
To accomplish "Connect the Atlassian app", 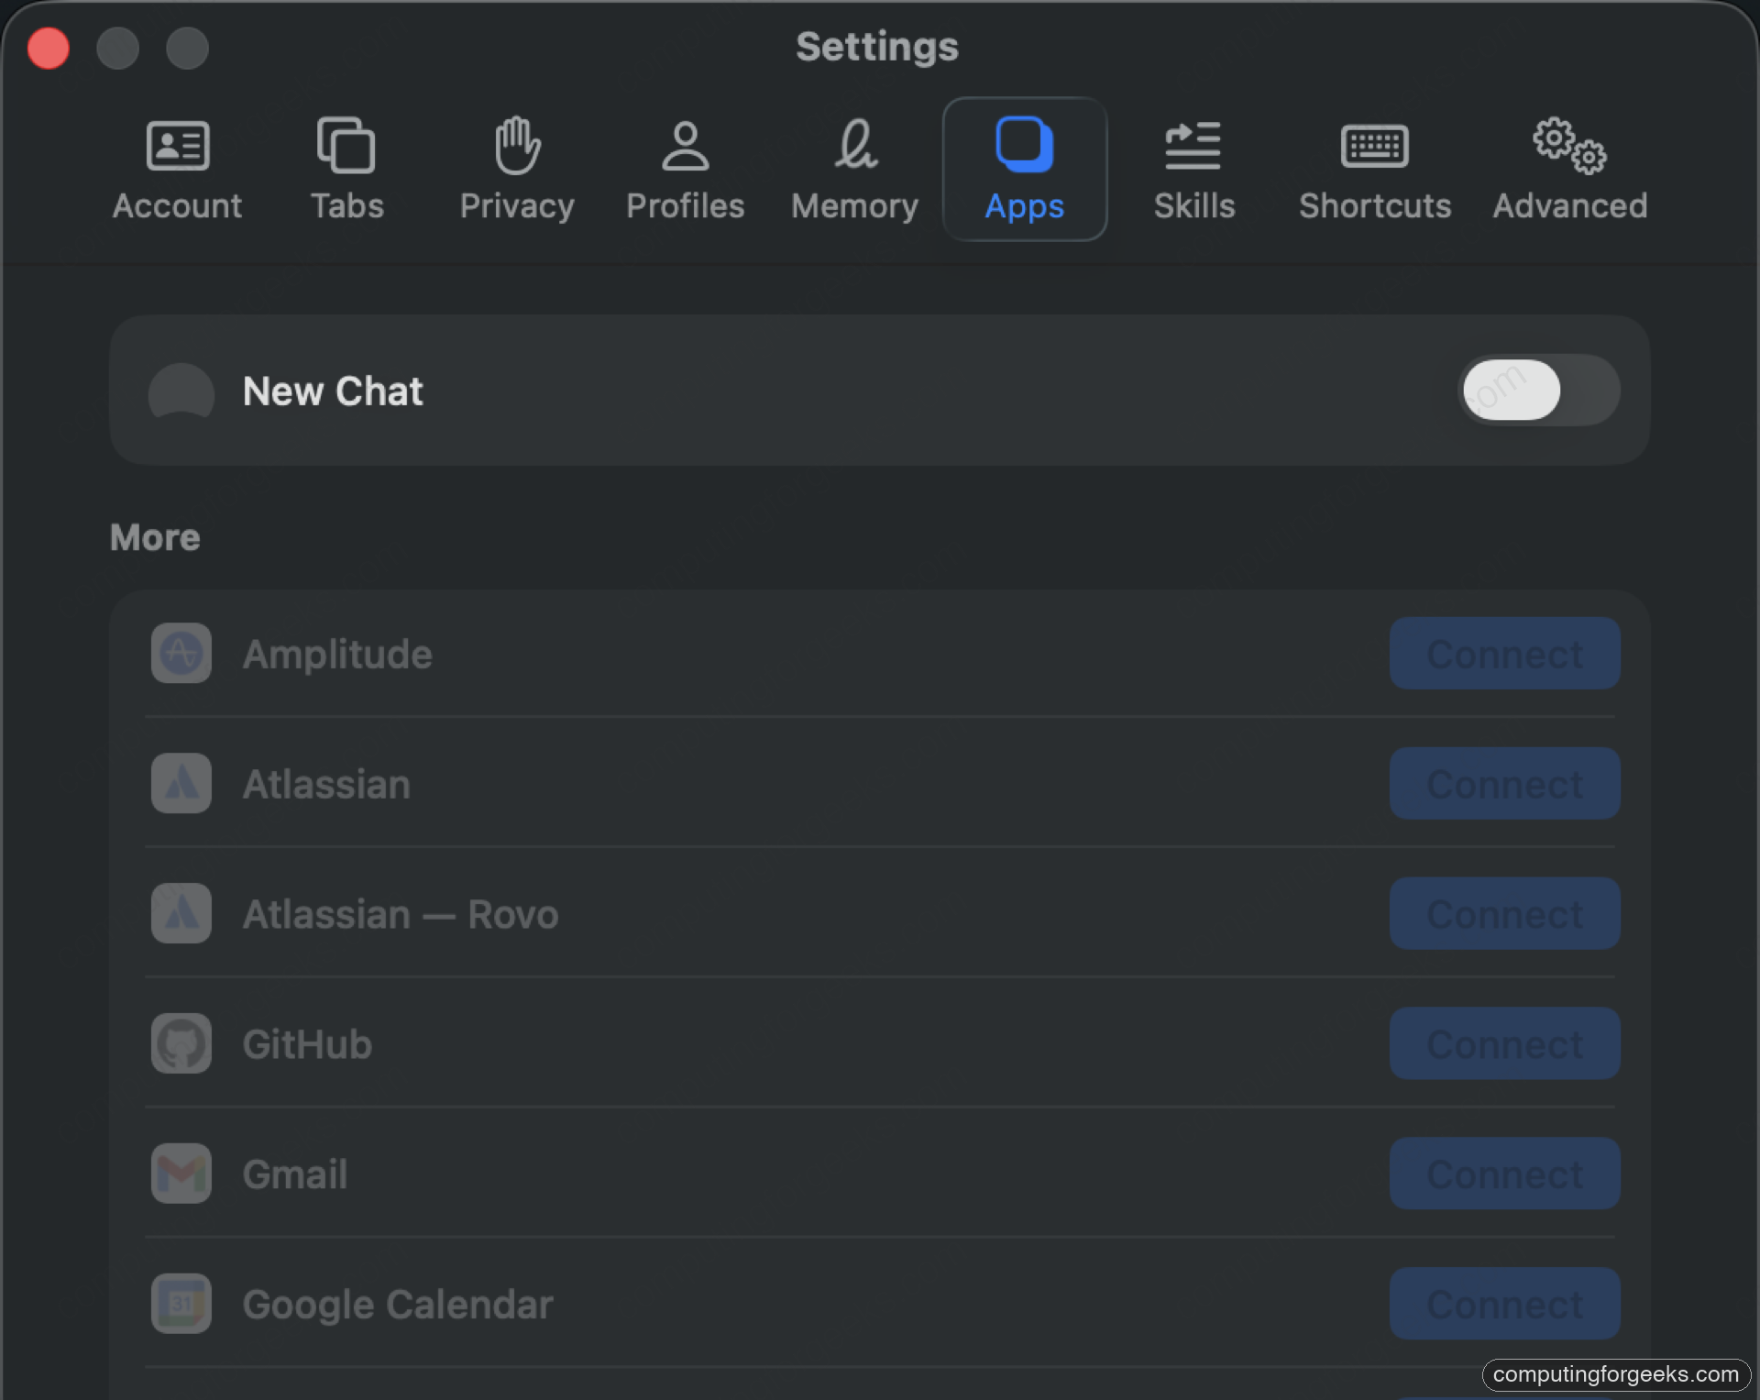I will [1504, 784].
